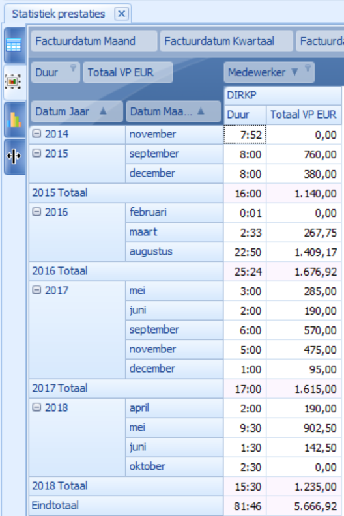Select the 2016 Totaal row label
The height and width of the screenshot is (516, 344).
(x=126, y=271)
